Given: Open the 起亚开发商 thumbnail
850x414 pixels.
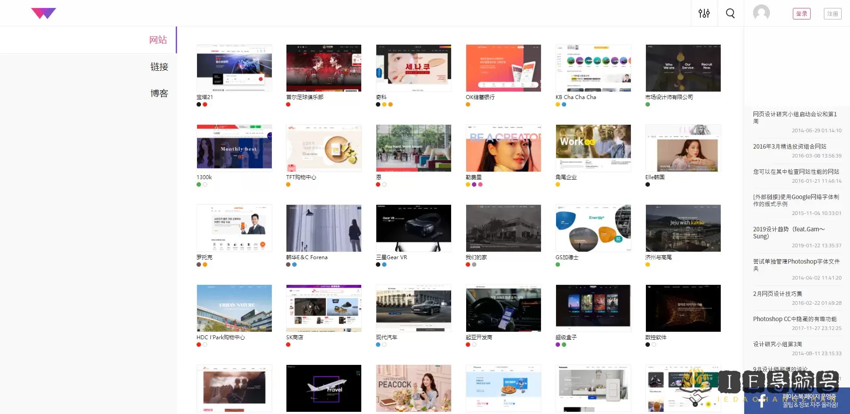Looking at the screenshot, I should [x=503, y=308].
